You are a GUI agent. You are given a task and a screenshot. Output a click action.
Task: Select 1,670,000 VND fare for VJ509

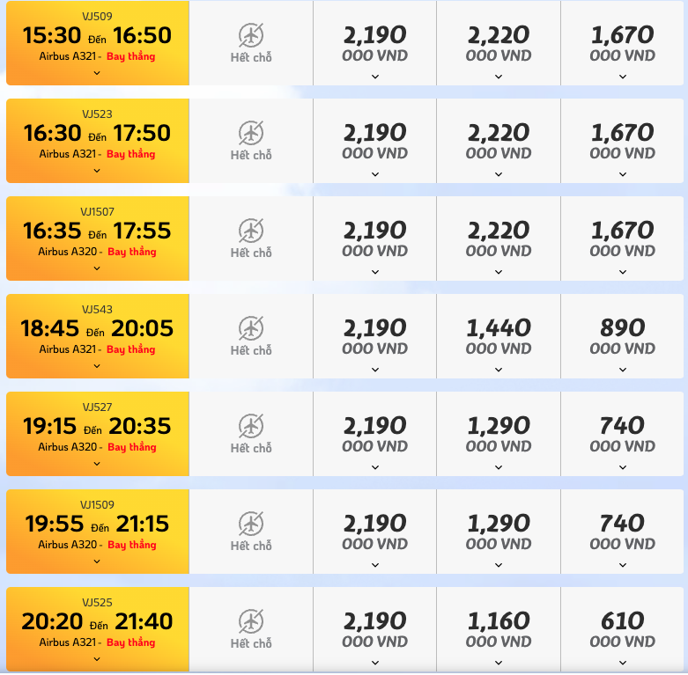pyautogui.click(x=622, y=43)
